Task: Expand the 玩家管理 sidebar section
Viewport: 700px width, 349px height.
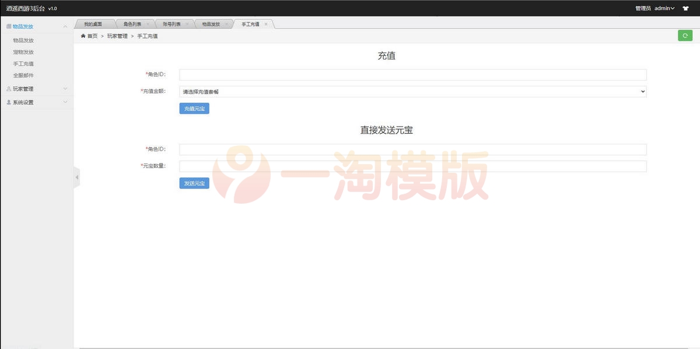Action: tap(64, 88)
